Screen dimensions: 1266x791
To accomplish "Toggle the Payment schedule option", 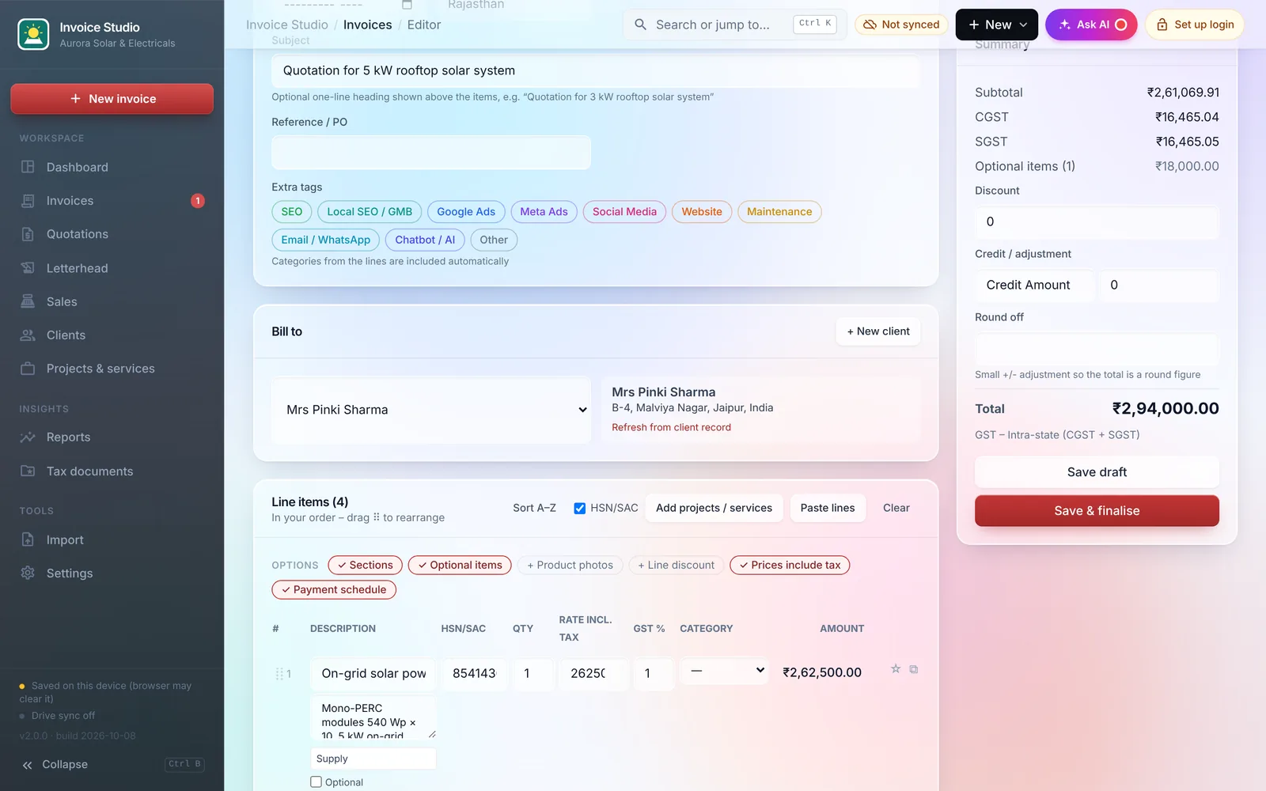I will tap(334, 590).
